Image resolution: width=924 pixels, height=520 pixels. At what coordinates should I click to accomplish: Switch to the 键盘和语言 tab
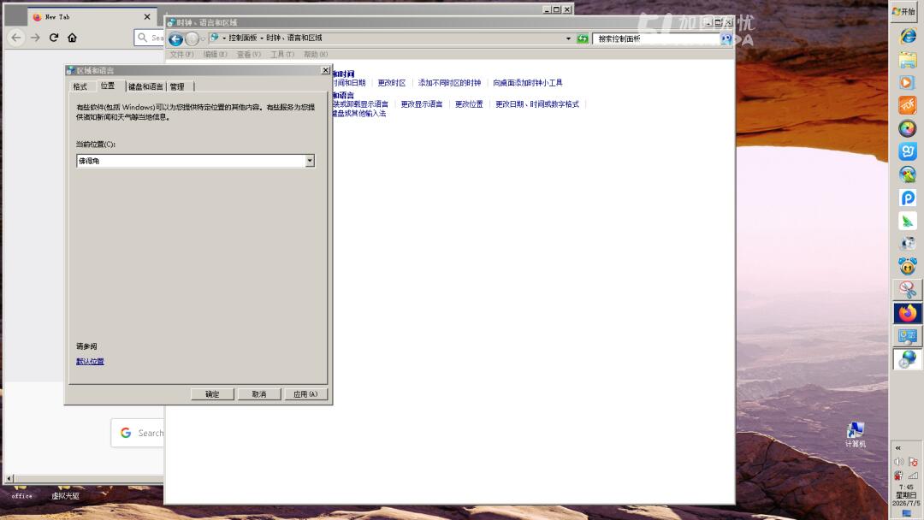tap(145, 86)
